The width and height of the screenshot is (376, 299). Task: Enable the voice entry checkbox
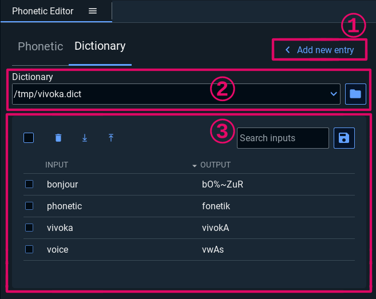pyautogui.click(x=29, y=249)
